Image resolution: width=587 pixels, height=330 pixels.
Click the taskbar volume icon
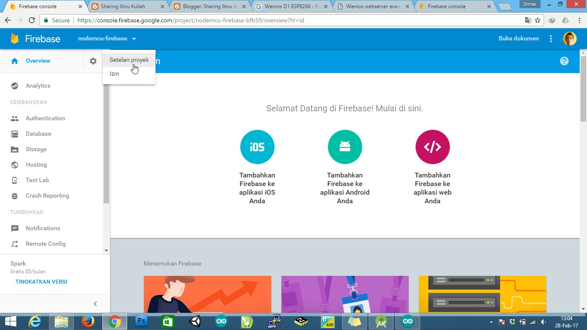543,322
